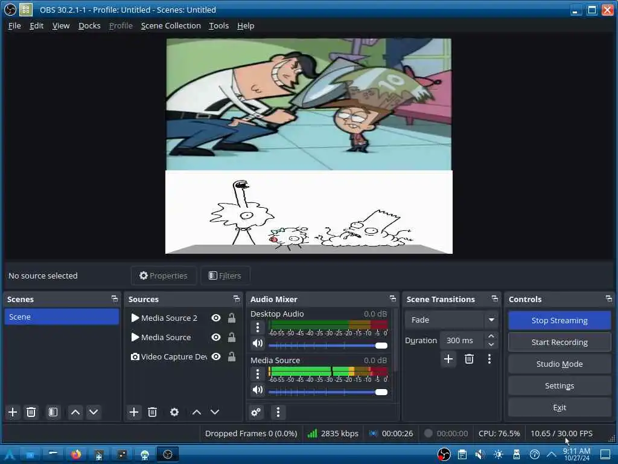The image size is (618, 464).
Task: Open the Docks menu
Action: 89,25
